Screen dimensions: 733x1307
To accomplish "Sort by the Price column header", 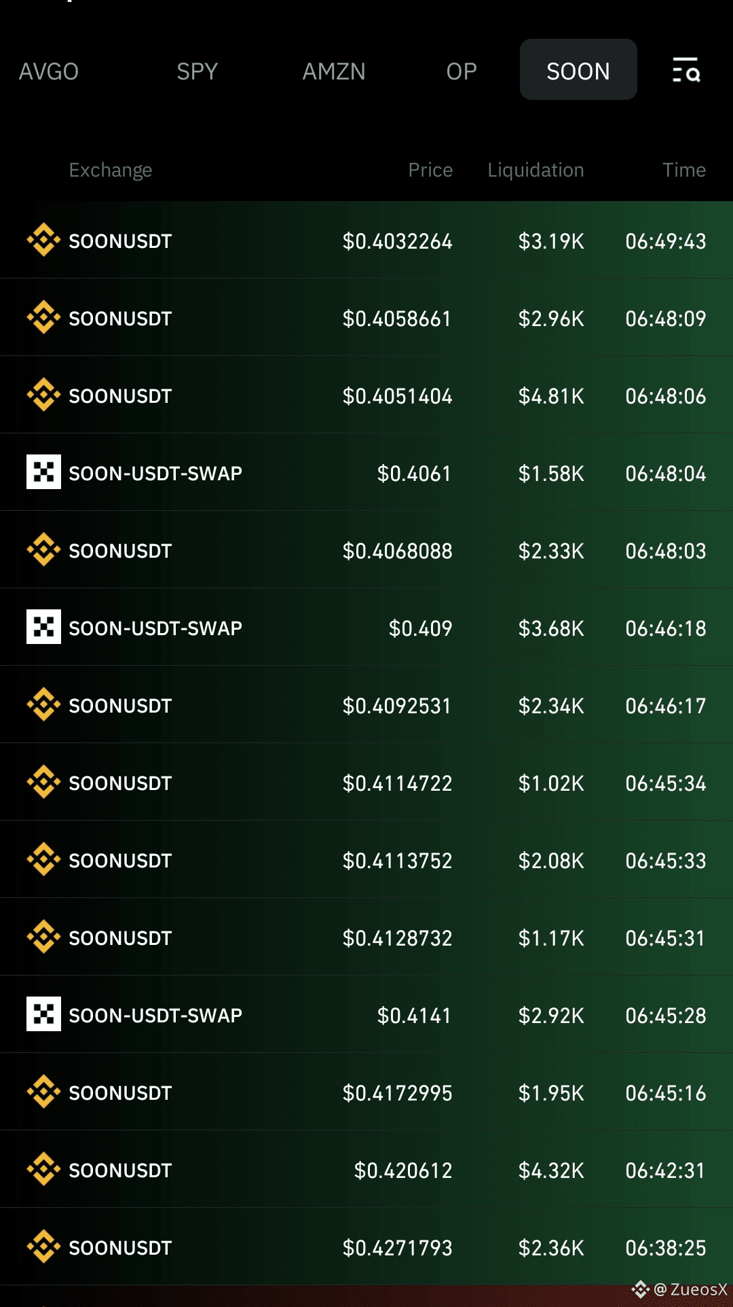I will [x=430, y=170].
